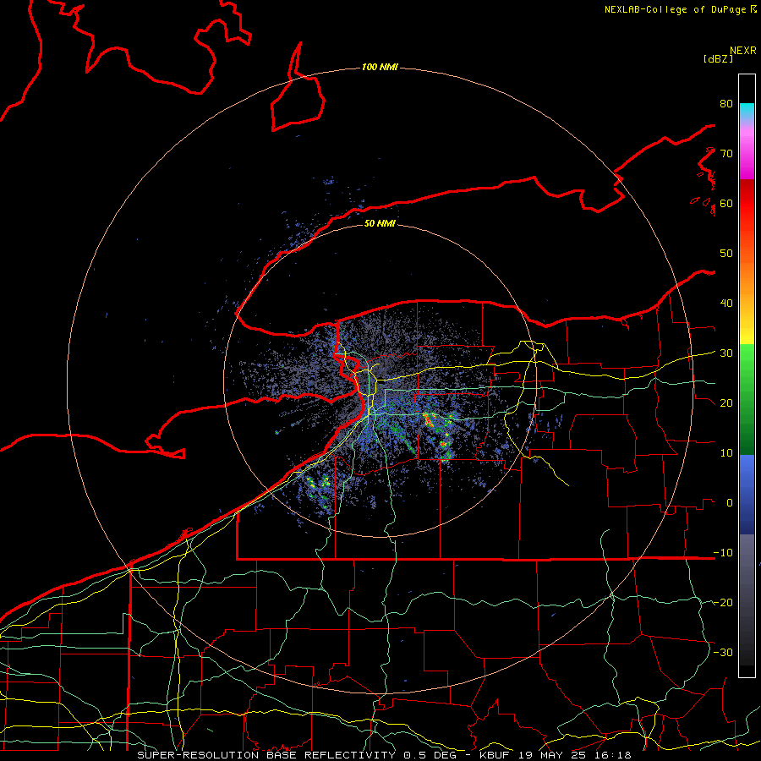This screenshot has height=761, width=761.
Task: Click the 70 dBZ scale value
Action: pos(726,153)
